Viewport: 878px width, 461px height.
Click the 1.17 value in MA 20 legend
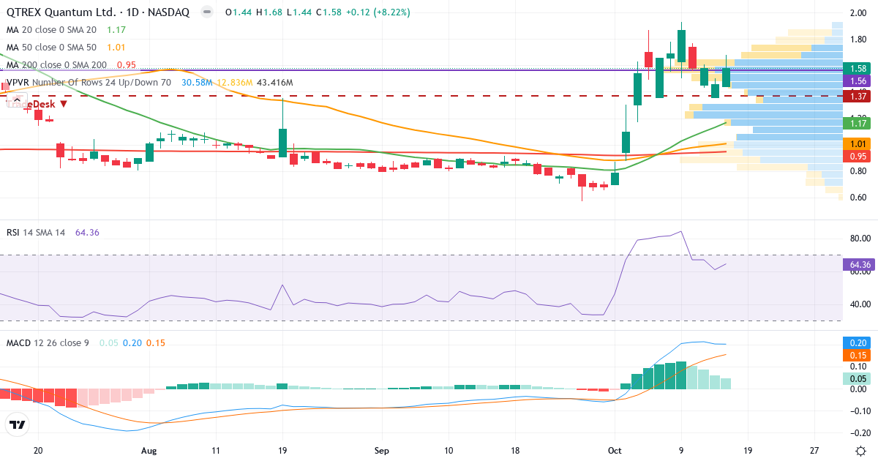[x=117, y=30]
